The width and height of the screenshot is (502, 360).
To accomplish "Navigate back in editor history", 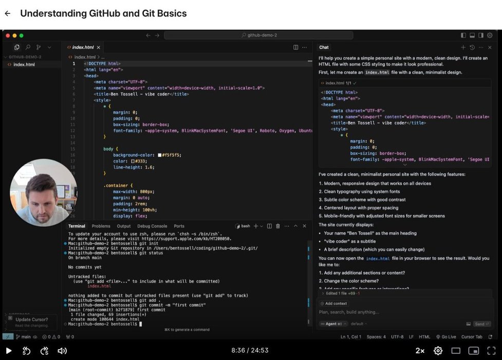I will (148, 35).
